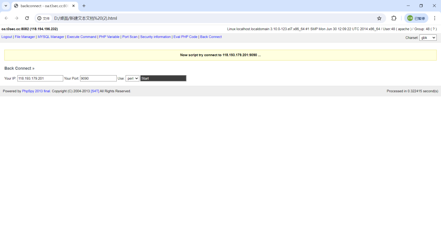Open the Eval PHP Code link
The height and width of the screenshot is (237, 441).
(x=185, y=37)
